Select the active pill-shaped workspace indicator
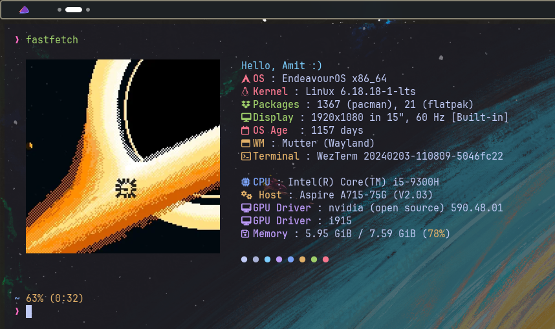The height and width of the screenshot is (329, 555). pyautogui.click(x=74, y=10)
